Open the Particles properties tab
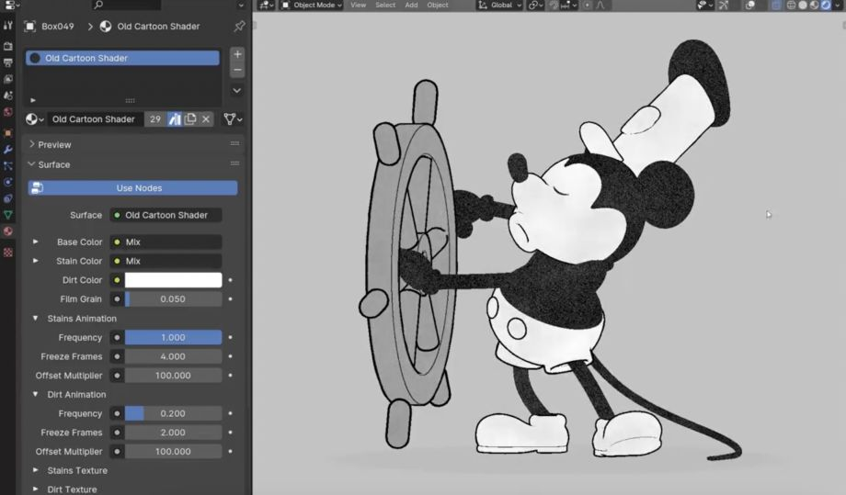 [x=8, y=166]
